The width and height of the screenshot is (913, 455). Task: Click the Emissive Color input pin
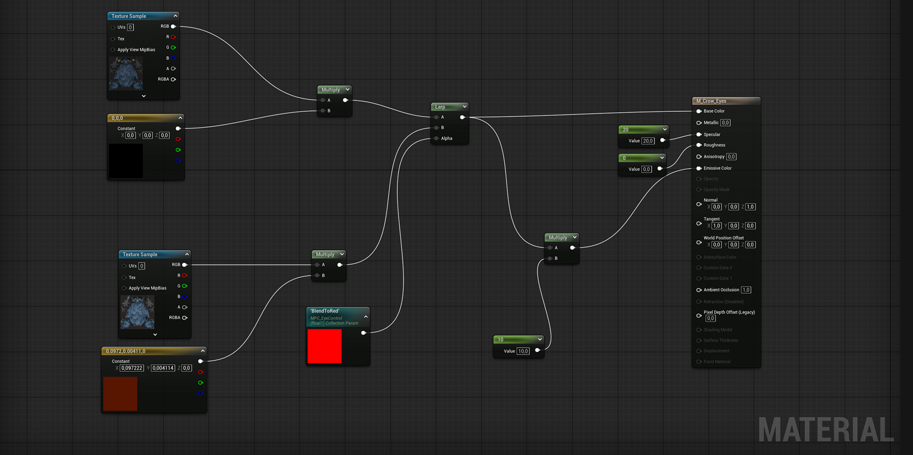pyautogui.click(x=699, y=168)
